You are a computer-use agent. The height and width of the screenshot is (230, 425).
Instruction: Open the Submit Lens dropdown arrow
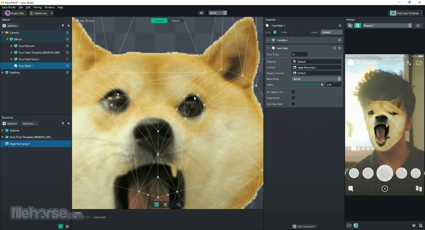click(x=51, y=13)
